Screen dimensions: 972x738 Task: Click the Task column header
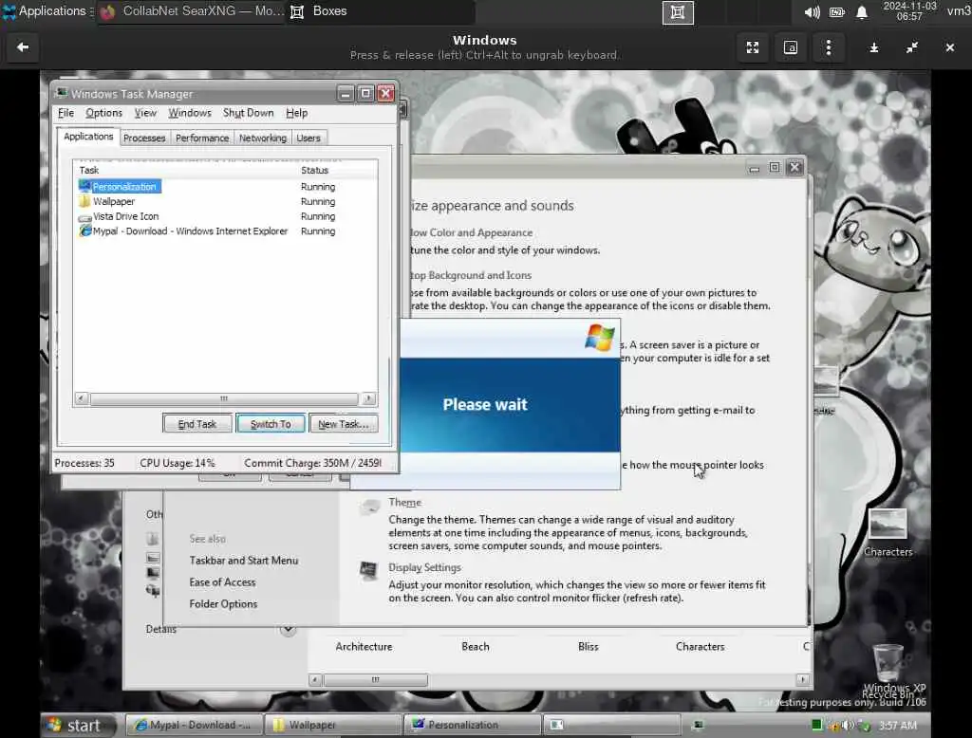185,170
